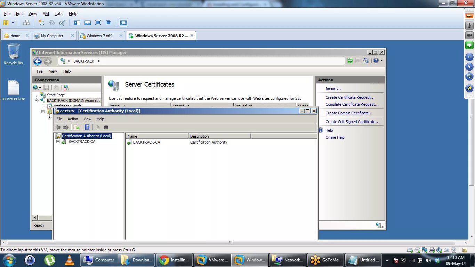475x267 pixels.
Task: Collapse the Sites node in Connections tree
Action: point(43,112)
